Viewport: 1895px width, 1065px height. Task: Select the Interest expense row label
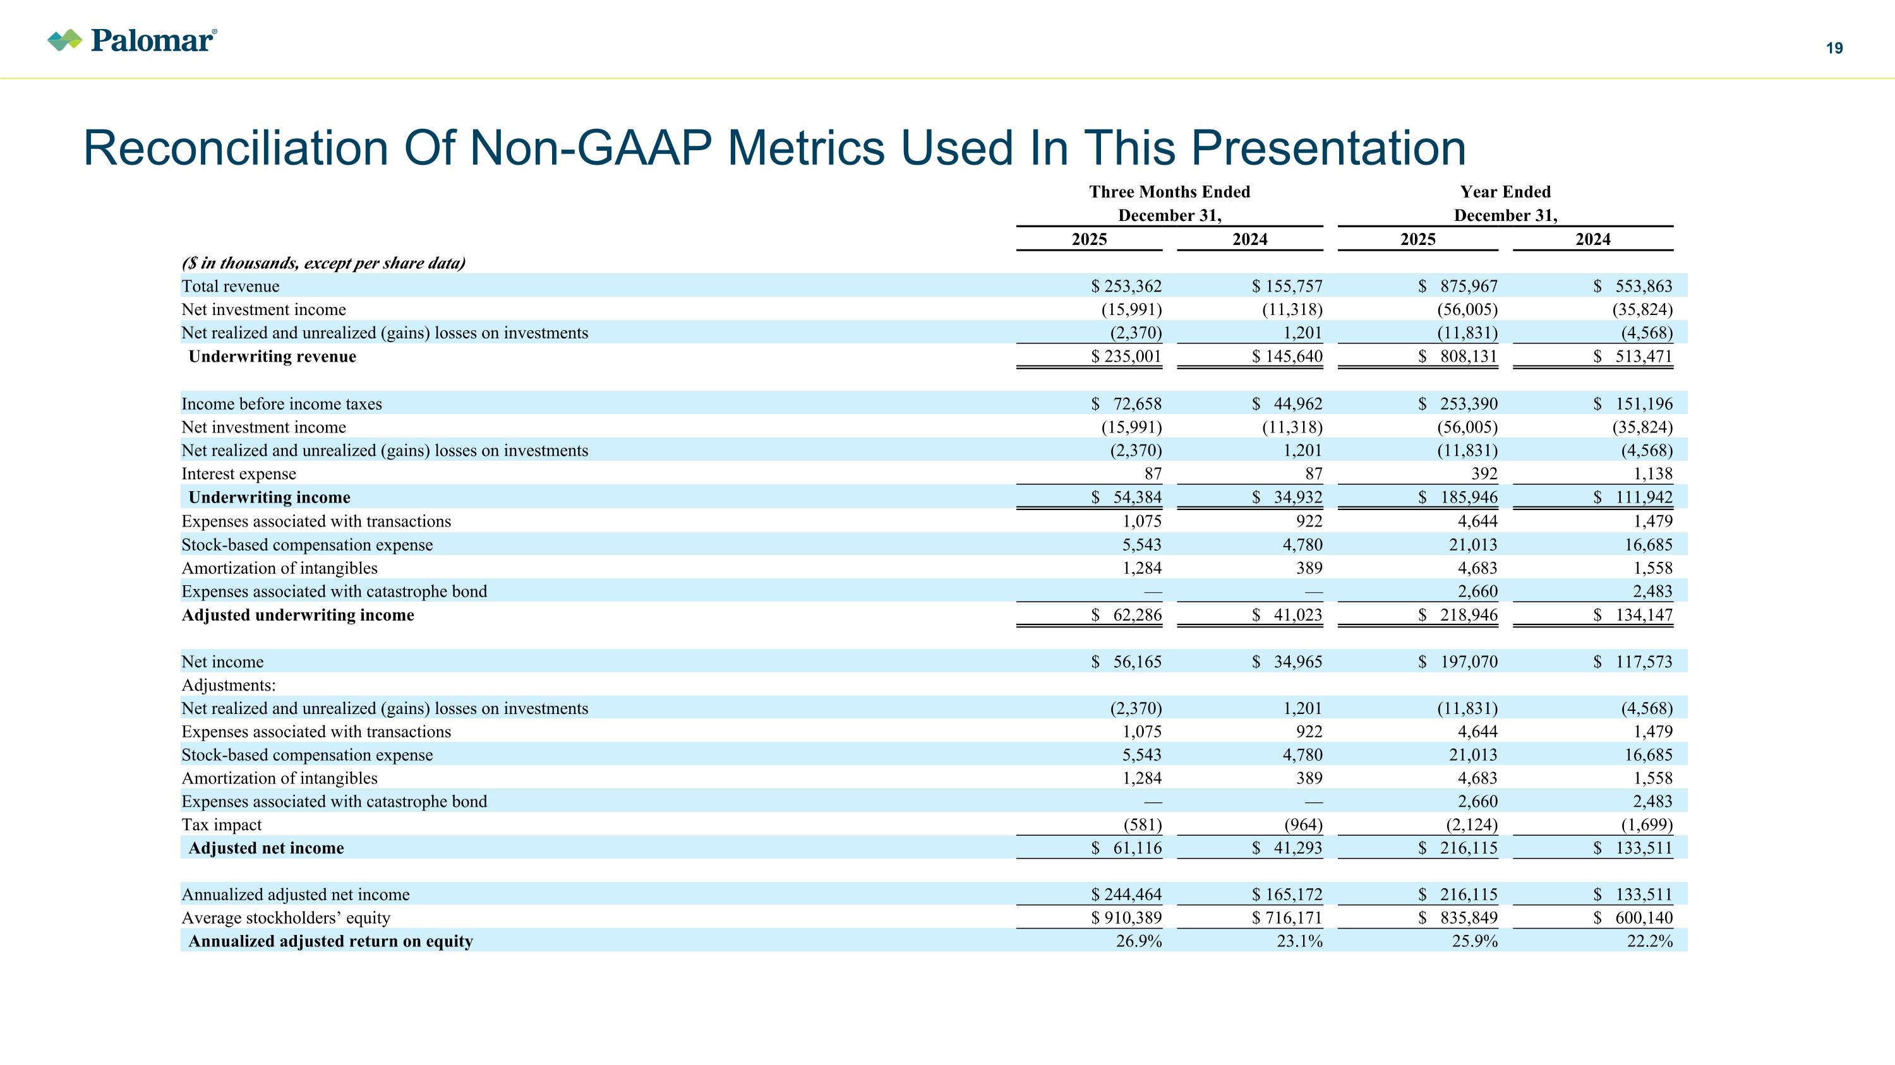pyautogui.click(x=238, y=474)
